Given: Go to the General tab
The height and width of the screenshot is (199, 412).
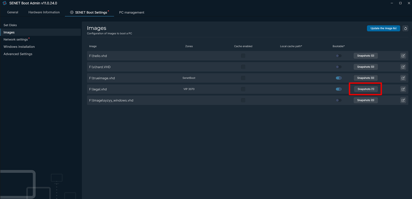Looking at the screenshot, I should coord(13,12).
